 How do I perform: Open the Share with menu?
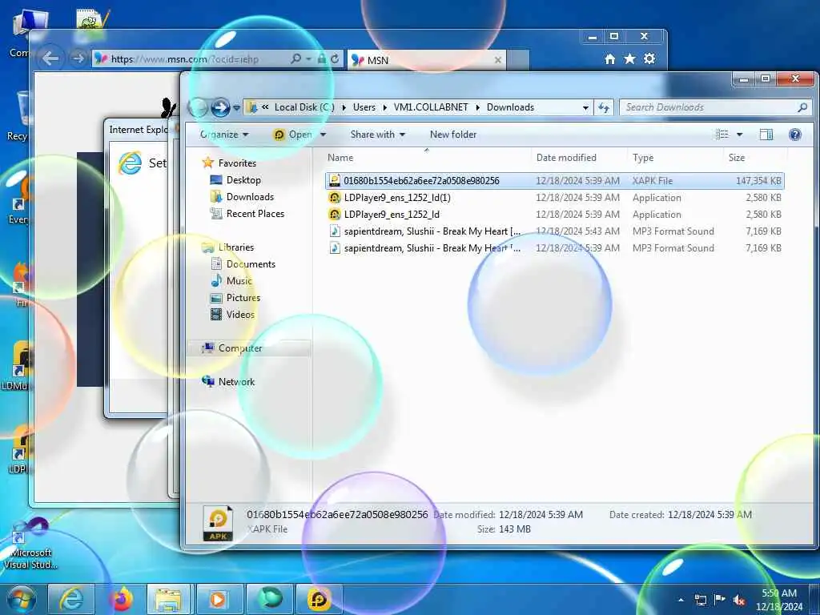(378, 135)
